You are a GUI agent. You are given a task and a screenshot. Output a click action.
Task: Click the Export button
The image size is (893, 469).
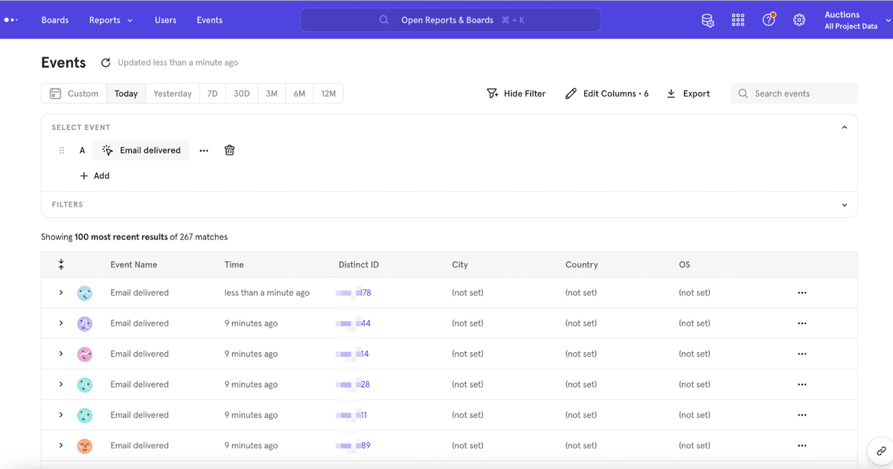click(x=688, y=94)
